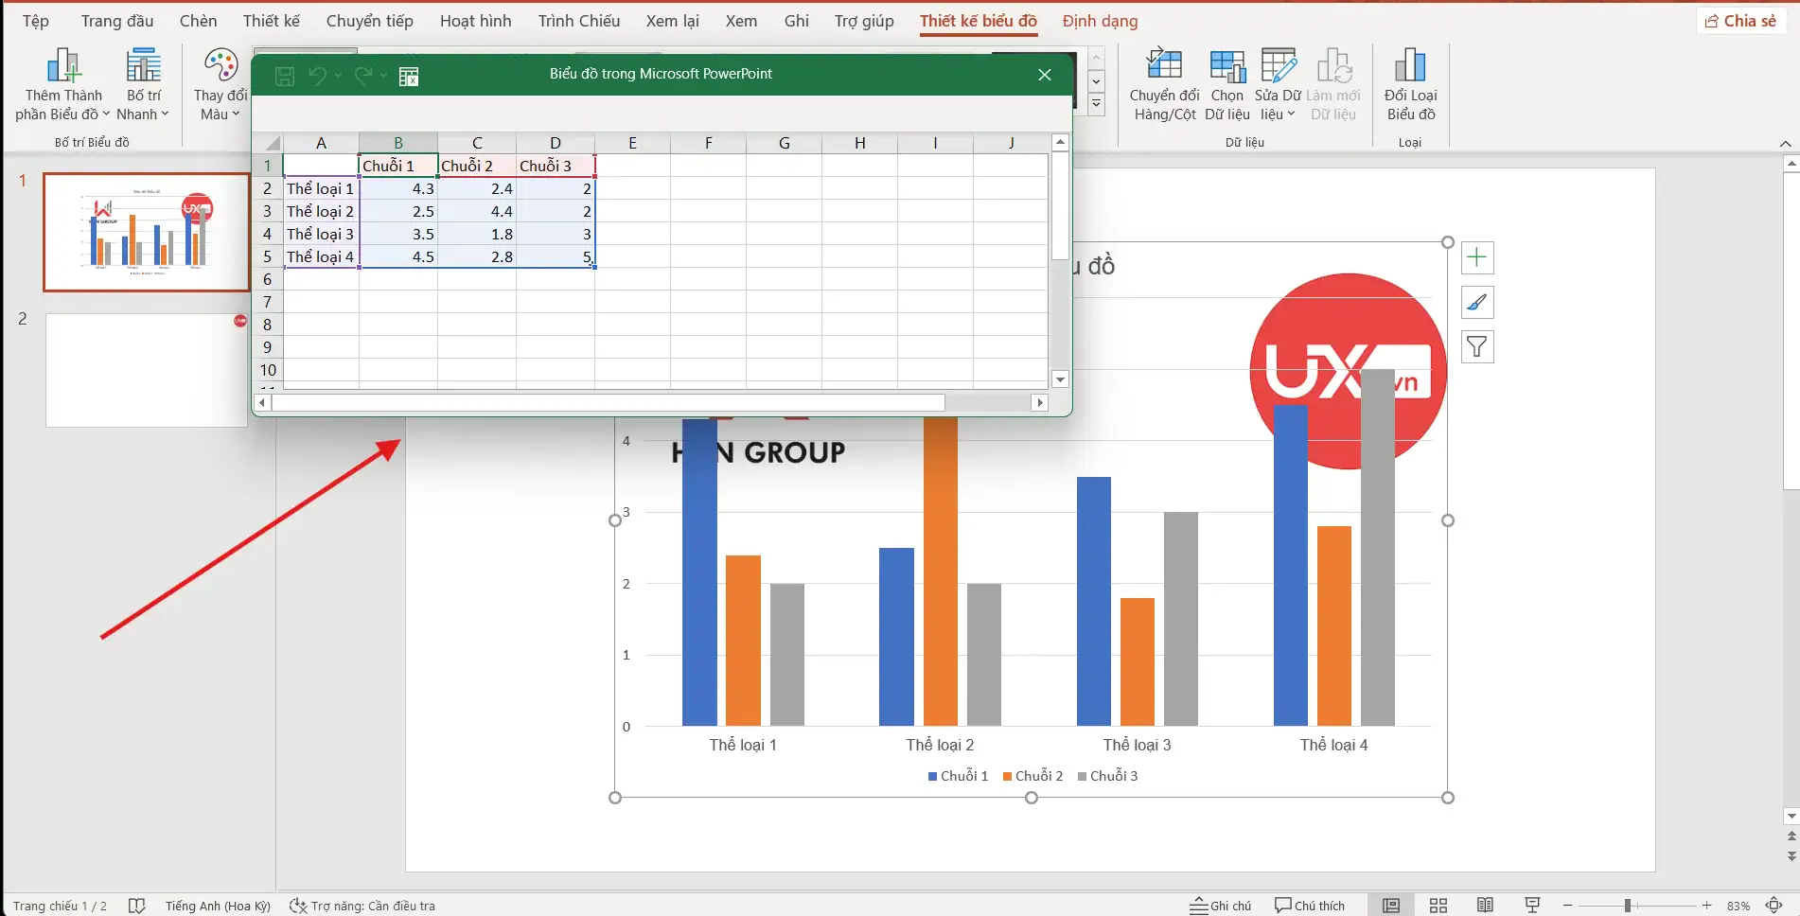Click Chọn Dữ liệu select data icon
Screen dimensions: 1800x916
[1226, 84]
